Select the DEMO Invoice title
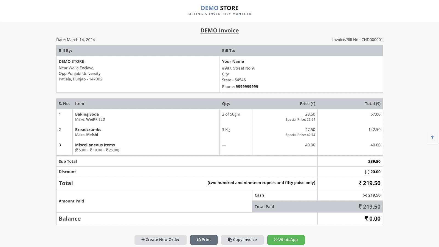This screenshot has height=247, width=439. [x=219, y=30]
